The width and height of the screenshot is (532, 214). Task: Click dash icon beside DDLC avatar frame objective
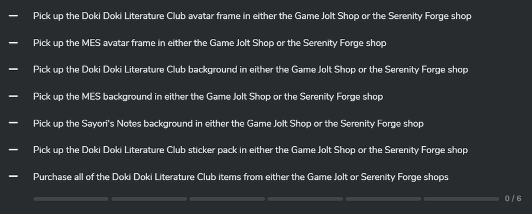[x=13, y=15]
